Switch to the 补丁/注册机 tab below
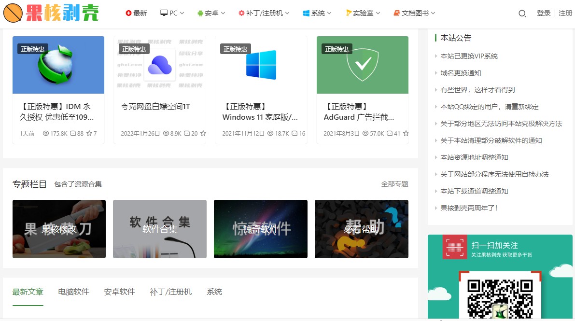This screenshot has width=575, height=321. 170,292
